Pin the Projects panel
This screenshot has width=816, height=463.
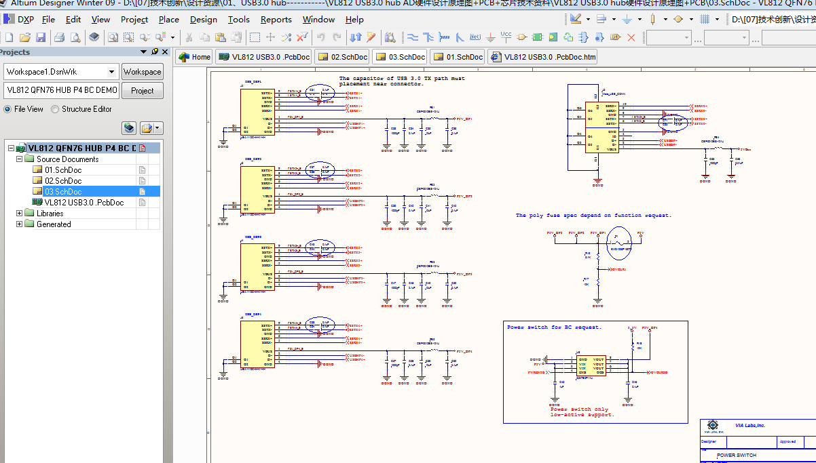point(155,52)
